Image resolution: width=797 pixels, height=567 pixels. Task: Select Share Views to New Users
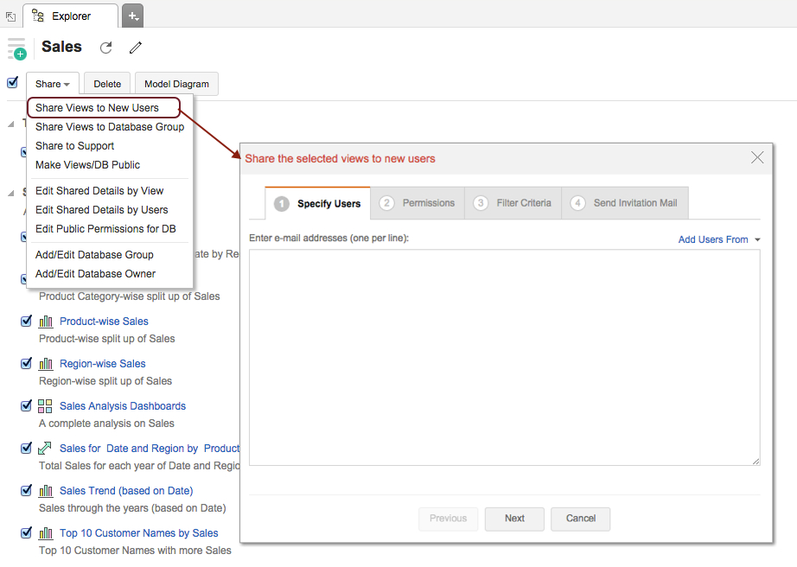click(104, 108)
